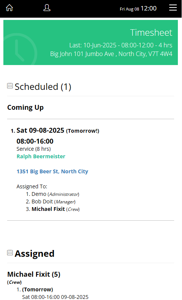Open the last timesheet entry line
This screenshot has height=300, width=182.
click(x=121, y=45)
